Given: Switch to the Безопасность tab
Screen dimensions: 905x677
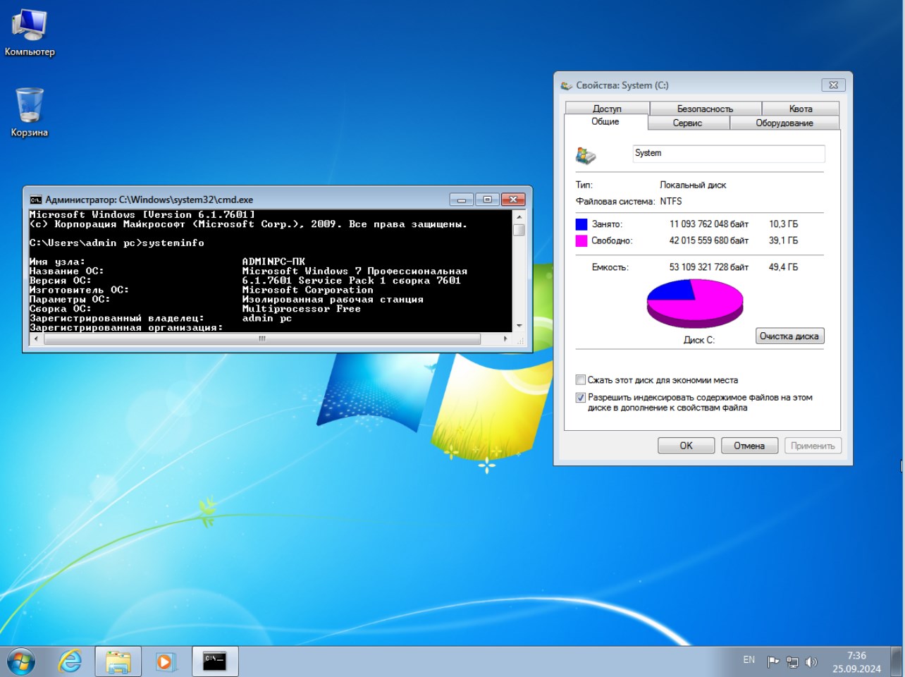Looking at the screenshot, I should coord(705,109).
